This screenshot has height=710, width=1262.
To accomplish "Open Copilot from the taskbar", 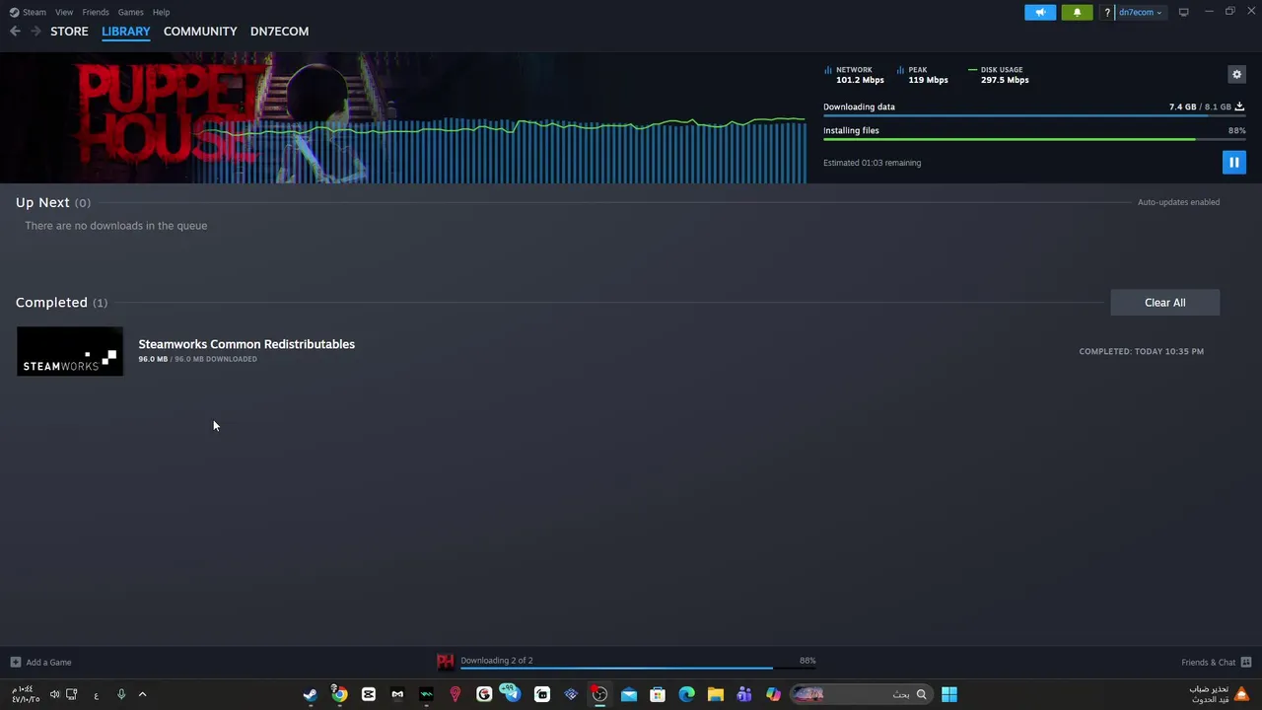I will pos(773,694).
